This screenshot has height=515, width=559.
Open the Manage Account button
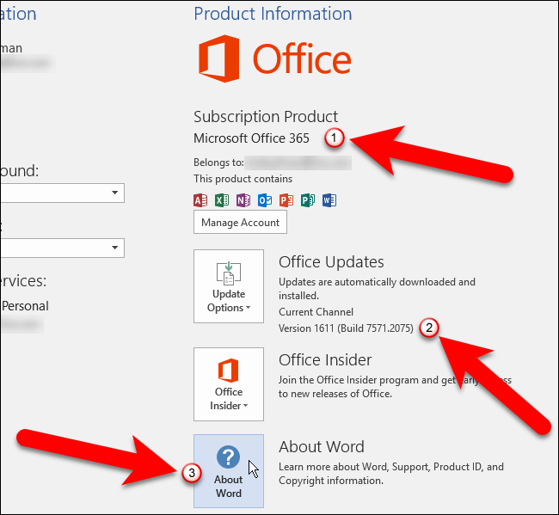[240, 222]
